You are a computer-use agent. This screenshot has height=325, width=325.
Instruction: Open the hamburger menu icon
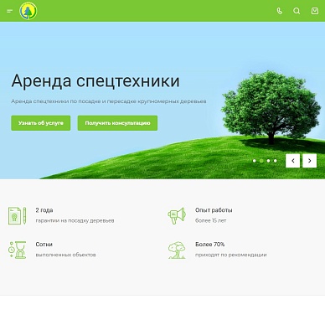(x=10, y=11)
